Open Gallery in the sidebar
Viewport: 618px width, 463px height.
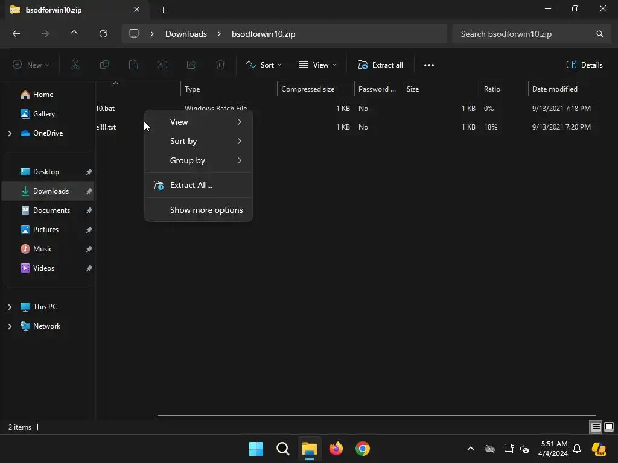[43, 114]
